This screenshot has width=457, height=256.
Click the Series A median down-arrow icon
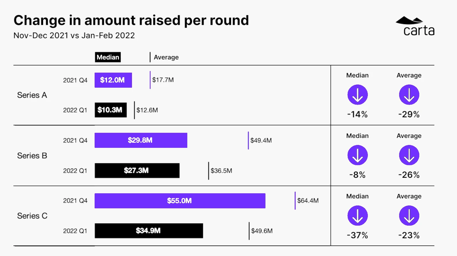(358, 95)
